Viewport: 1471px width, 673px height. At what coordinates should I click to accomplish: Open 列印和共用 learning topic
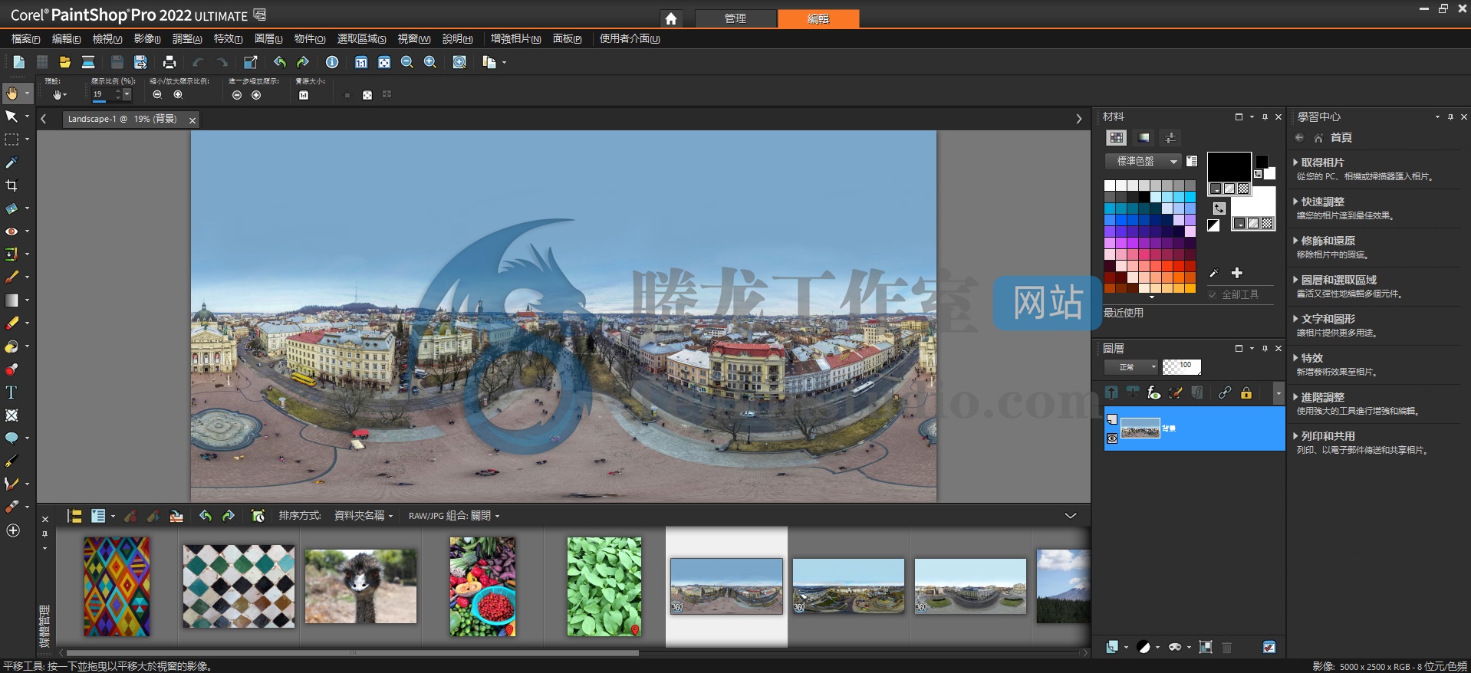point(1328,436)
